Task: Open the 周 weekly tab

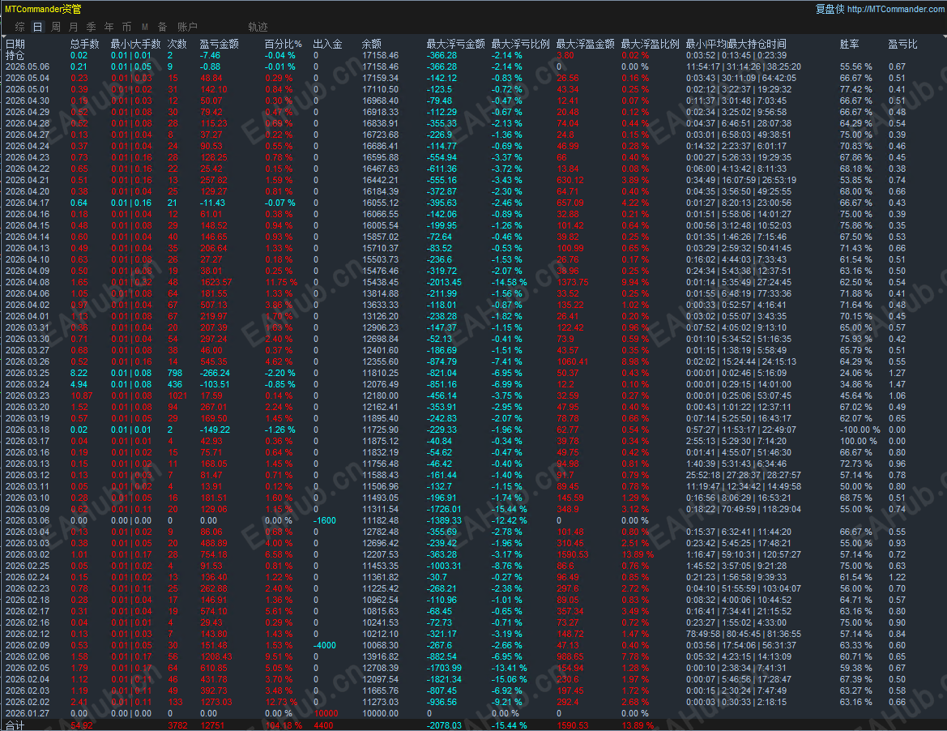Action: coord(56,27)
